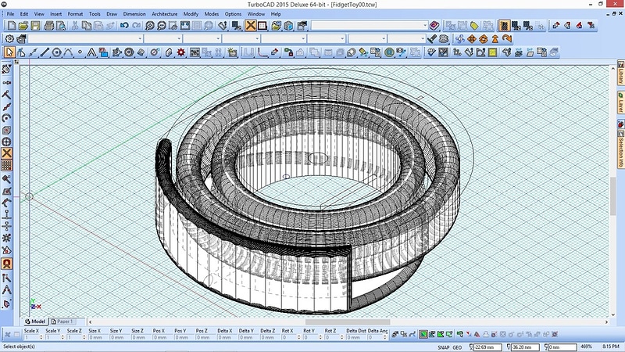The height and width of the screenshot is (352, 625).
Task: Click the Y coordinate field showing 36.28 mm
Action: point(525,347)
